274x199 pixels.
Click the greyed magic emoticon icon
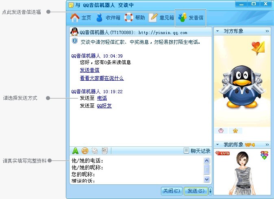(x=95, y=151)
